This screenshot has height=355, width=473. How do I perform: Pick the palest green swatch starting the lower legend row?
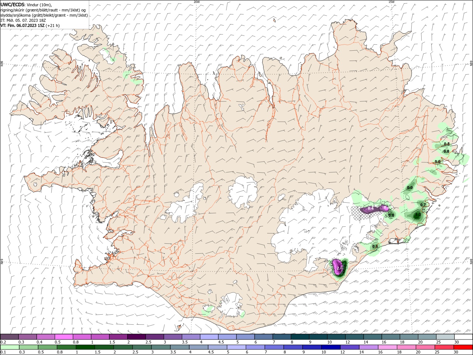click(9, 347)
